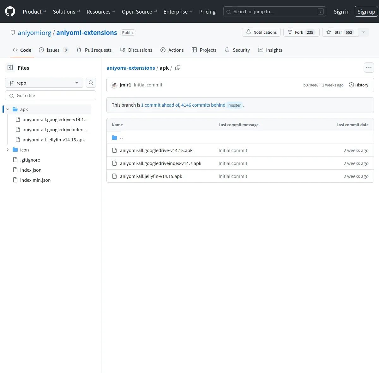Click the file icon for jellyfin-v14.15.apk row
Viewport: 379px width, 373px height.
[115, 176]
